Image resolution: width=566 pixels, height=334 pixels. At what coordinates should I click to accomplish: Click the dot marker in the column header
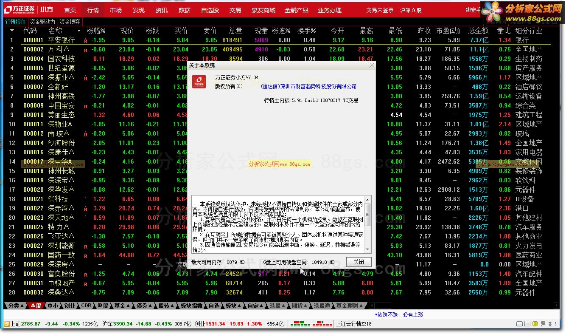pyautogui.click(x=79, y=31)
